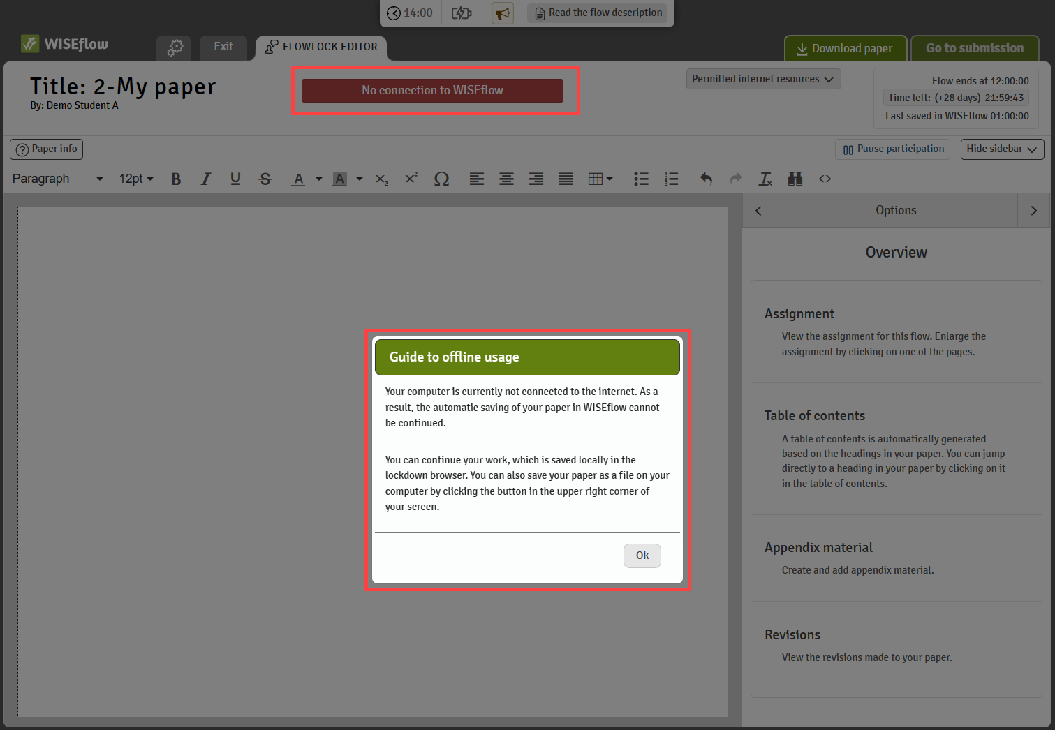Clear formatting with the Tx icon
1055x730 pixels.
tap(766, 179)
